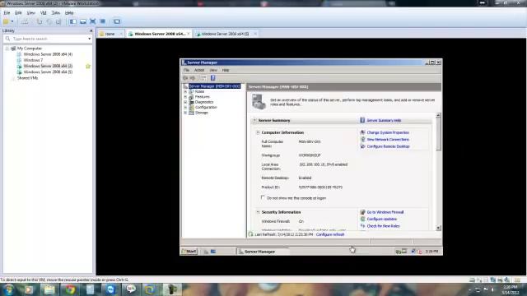
Task: Click the network tray icon in guest taskbar
Action: point(413,252)
